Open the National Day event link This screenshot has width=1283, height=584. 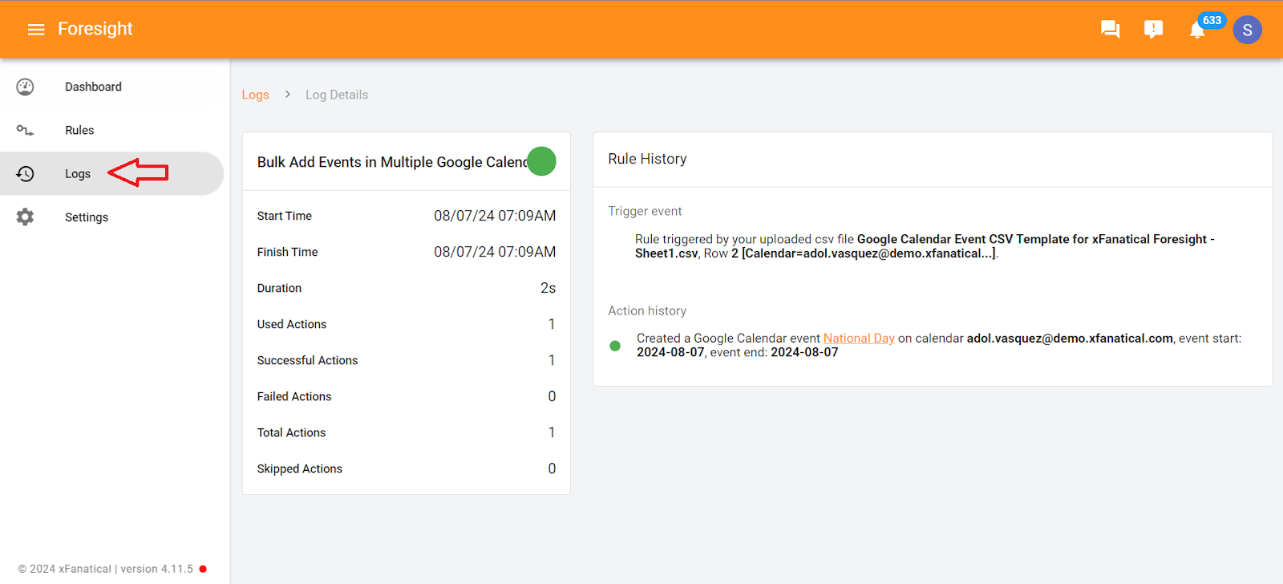click(859, 339)
